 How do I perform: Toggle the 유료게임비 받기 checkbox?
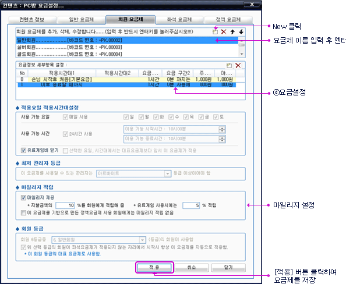(x=23, y=150)
